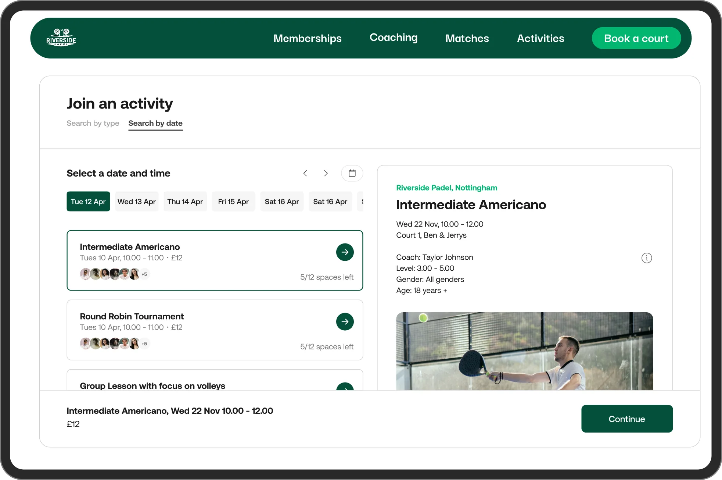Image resolution: width=722 pixels, height=480 pixels.
Task: Click the Level: 3.00 - 5.00 text
Action: [x=425, y=268]
